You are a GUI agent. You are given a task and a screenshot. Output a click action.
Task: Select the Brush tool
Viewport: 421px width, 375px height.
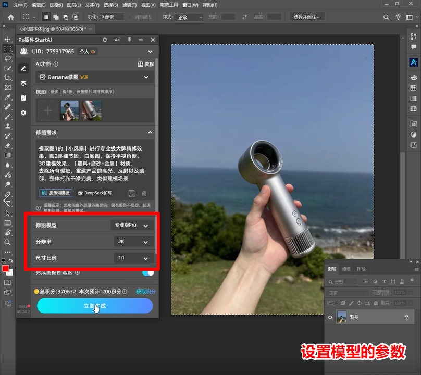[7, 117]
